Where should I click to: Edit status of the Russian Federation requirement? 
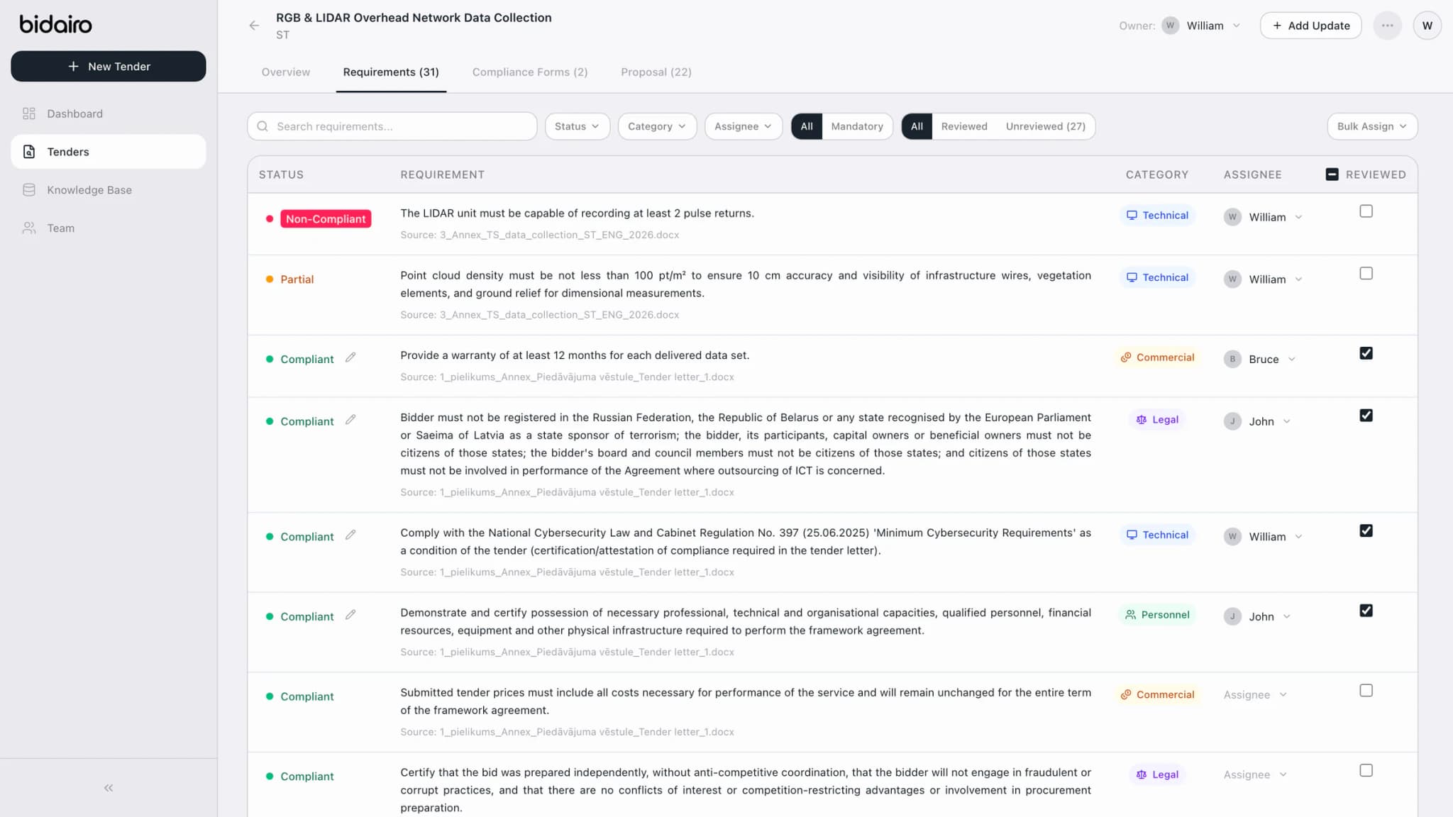click(x=350, y=420)
